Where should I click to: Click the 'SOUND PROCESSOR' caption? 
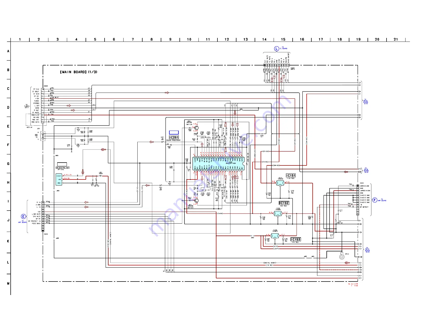tap(173, 140)
